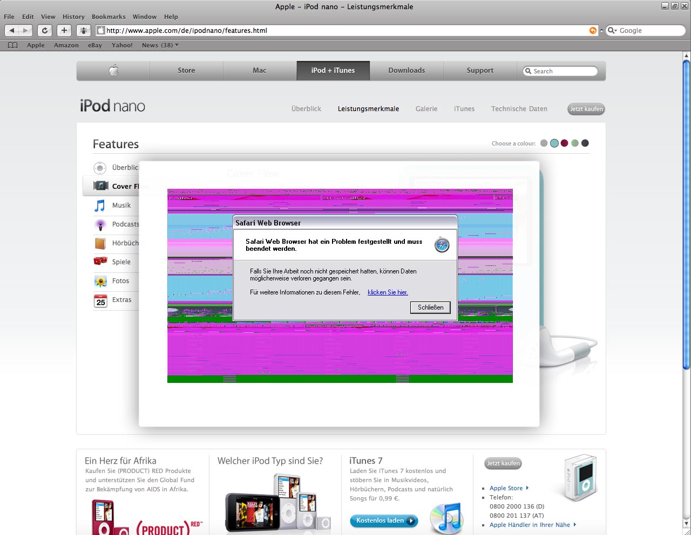Viewport: 691px width, 535px height.
Task: Open the News (38) bookmarks dropdown
Action: [160, 45]
